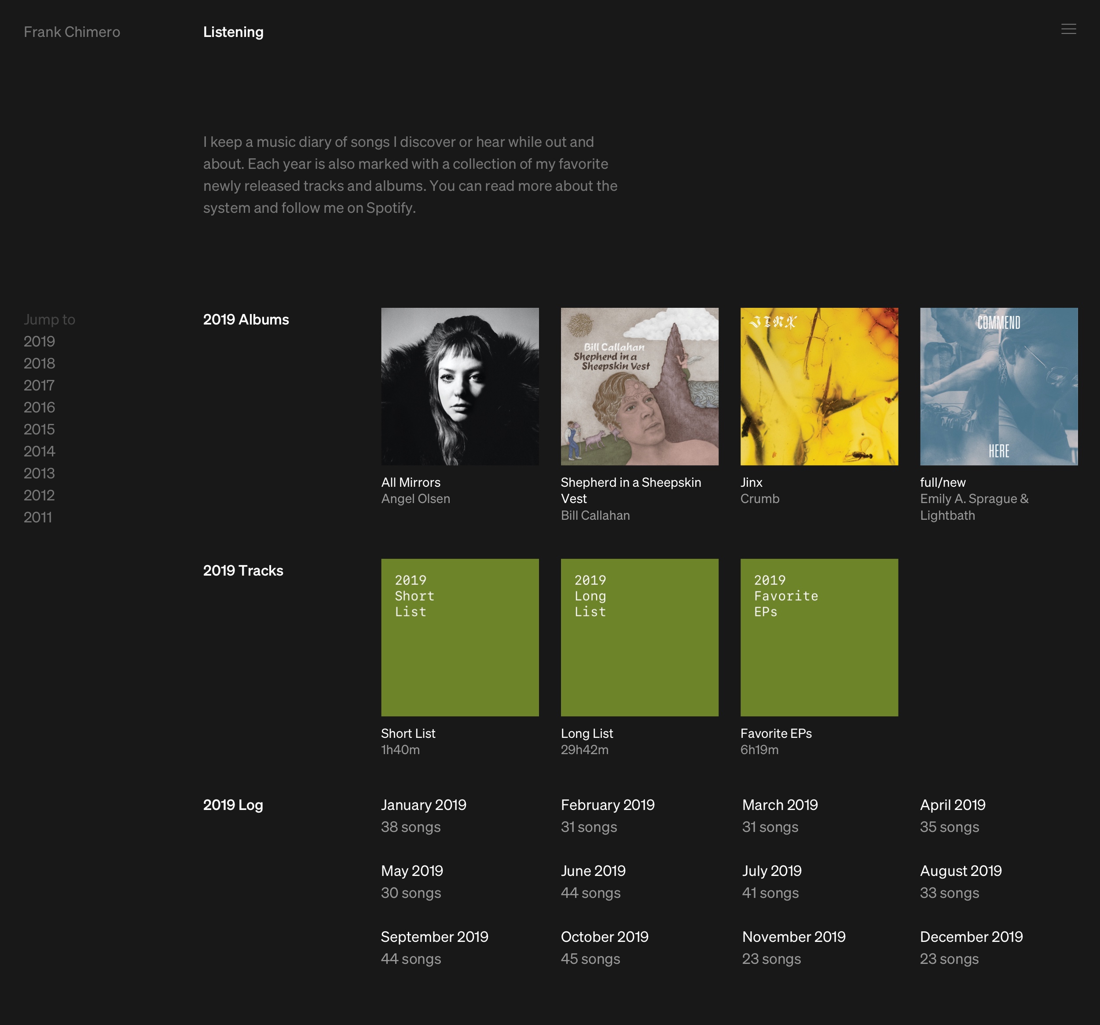
Task: Click the 1h40m duration text
Action: 400,750
